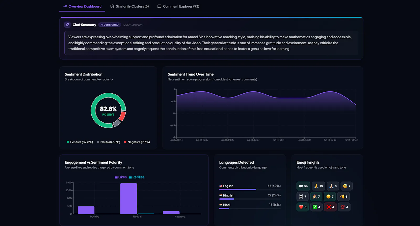Image resolution: width=420 pixels, height=226 pixels.
Task: Click the white heart emoji chip with 56
Action: tap(303, 186)
